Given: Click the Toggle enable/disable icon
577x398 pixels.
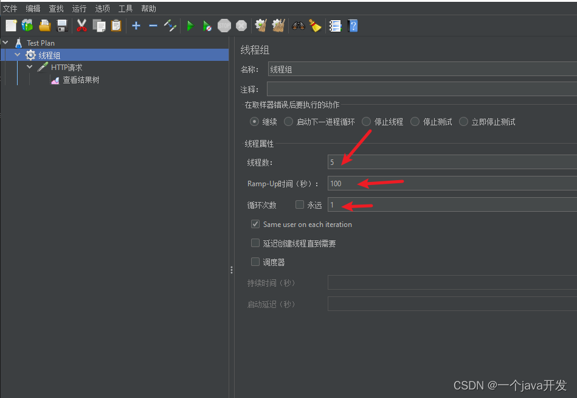Looking at the screenshot, I should point(170,26).
